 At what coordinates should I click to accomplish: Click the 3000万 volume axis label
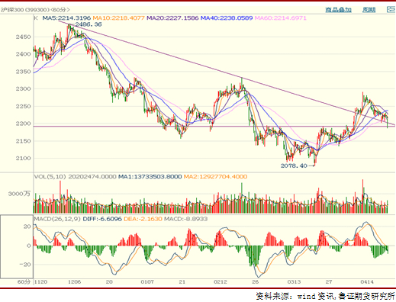coord(19,194)
